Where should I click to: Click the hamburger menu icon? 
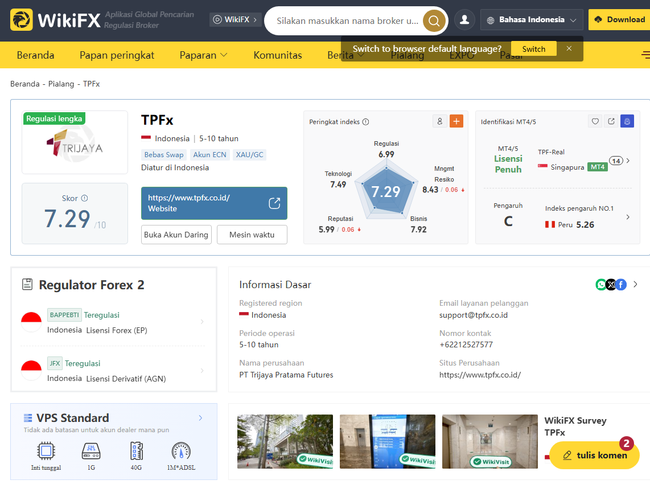[x=646, y=55]
